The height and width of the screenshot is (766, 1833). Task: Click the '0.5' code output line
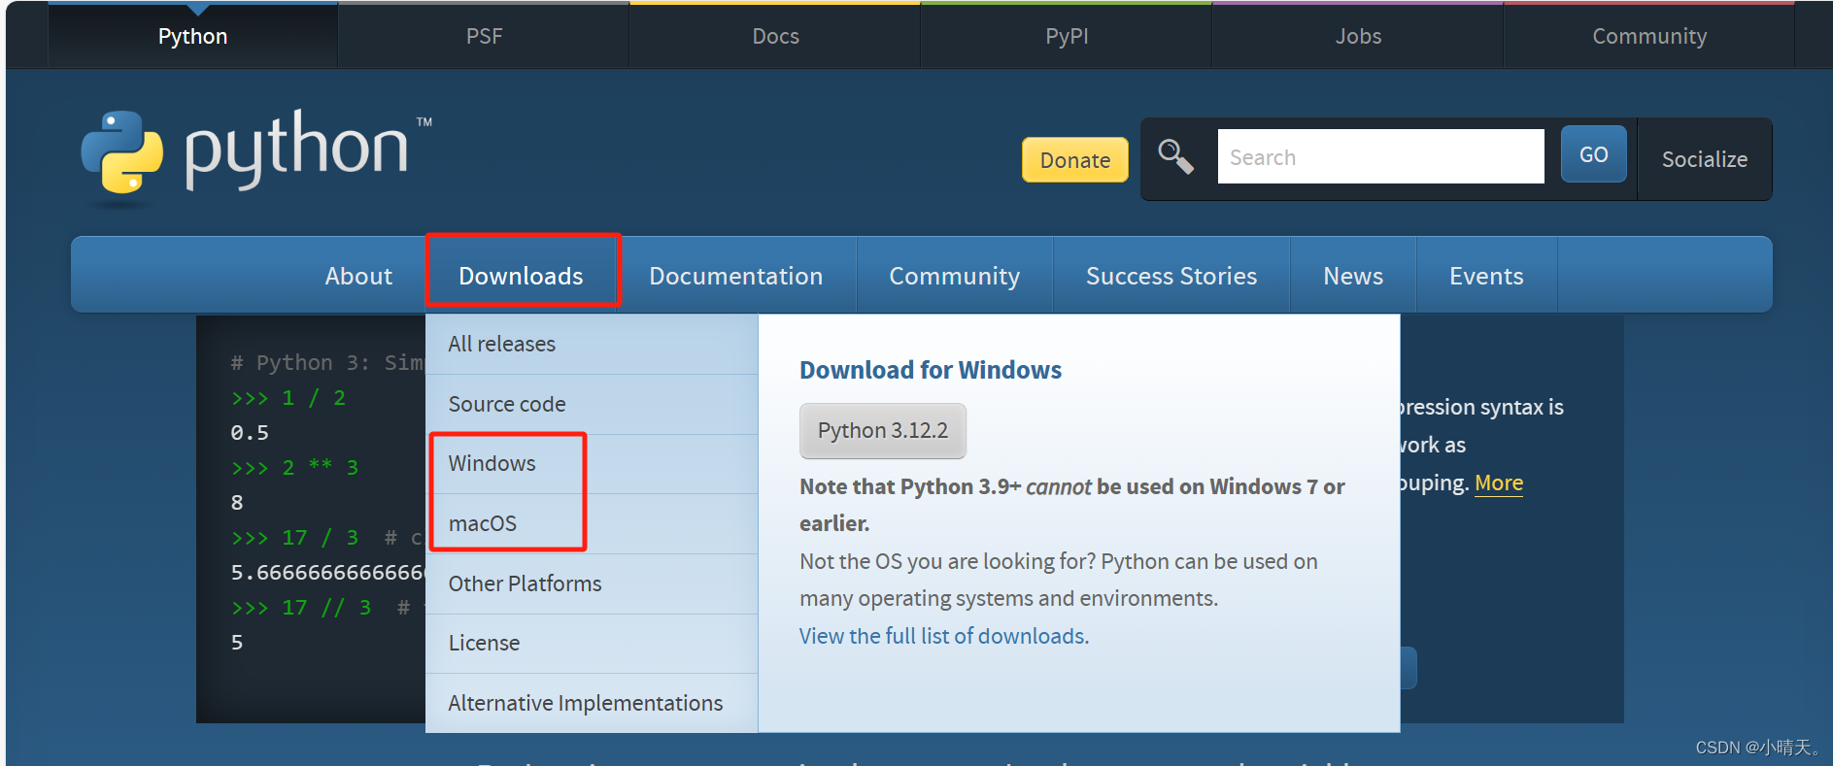pyautogui.click(x=250, y=433)
